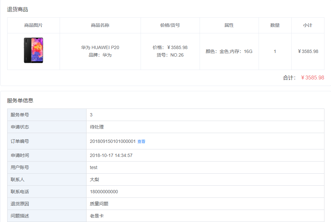The image size is (331, 222).
Task: Click the 用户账号 label cell
Action: (47, 167)
